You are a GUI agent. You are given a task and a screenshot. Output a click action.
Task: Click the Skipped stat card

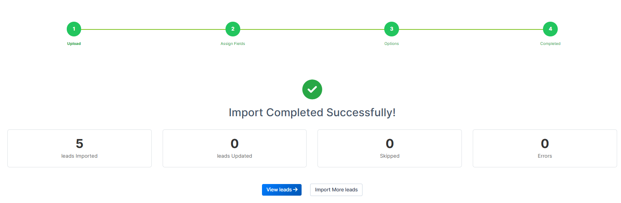click(x=390, y=148)
